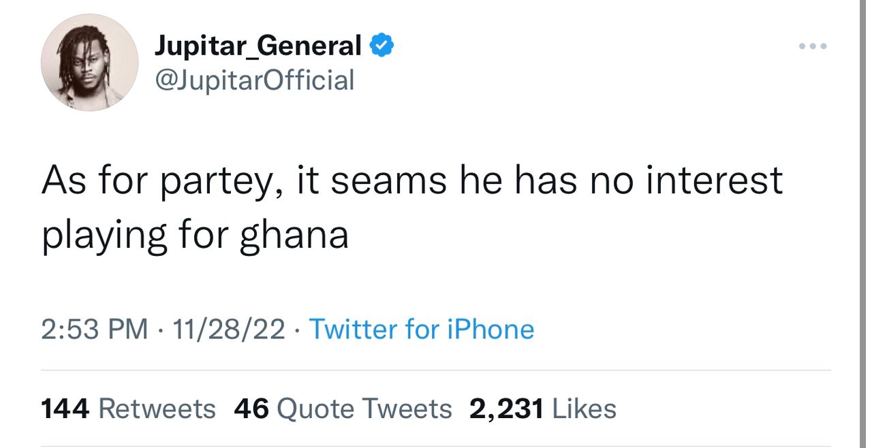The height and width of the screenshot is (448, 872).
Task: Open the Twitter for iPhone source link
Action: click(422, 330)
